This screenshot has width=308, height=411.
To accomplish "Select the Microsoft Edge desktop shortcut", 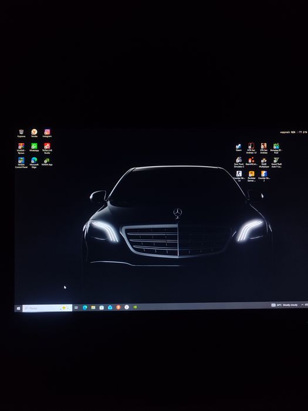I will [34, 163].
